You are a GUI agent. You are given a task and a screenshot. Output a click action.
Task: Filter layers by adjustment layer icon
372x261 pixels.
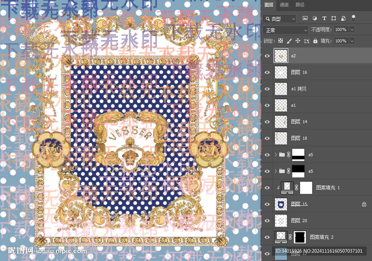tap(315, 18)
